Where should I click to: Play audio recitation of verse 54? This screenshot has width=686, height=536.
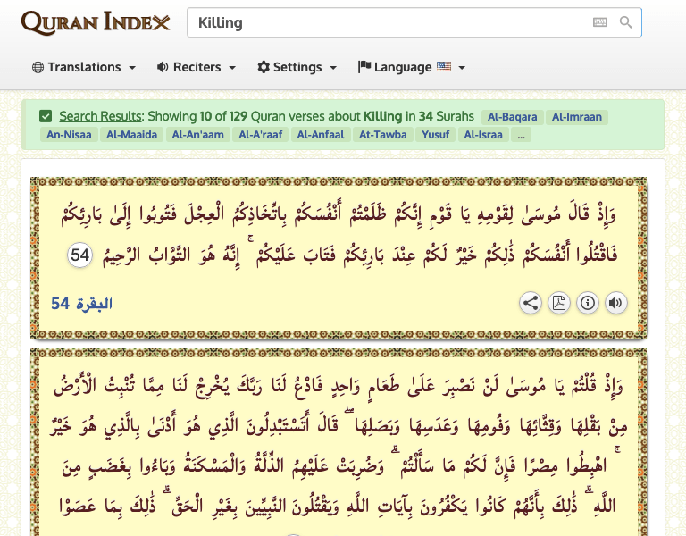(615, 303)
